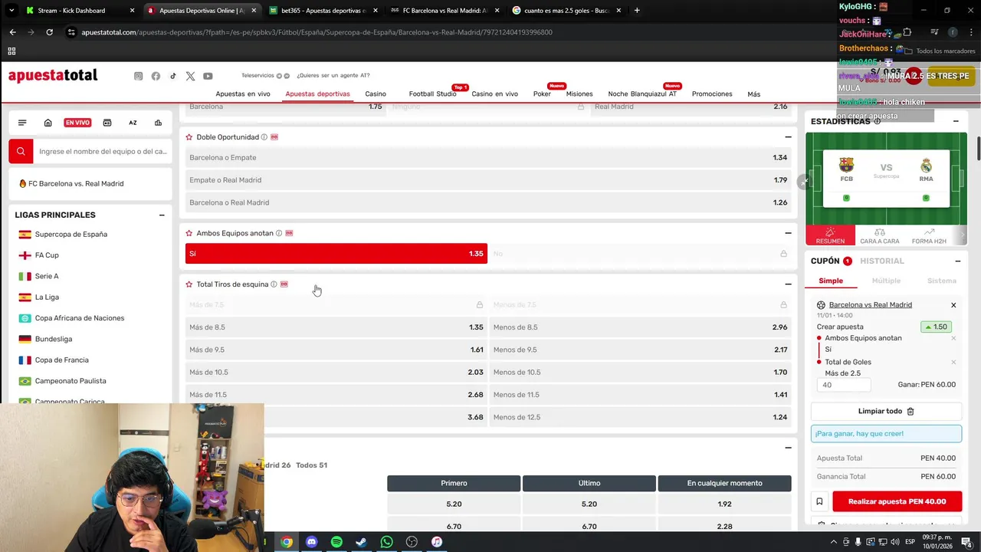981x552 pixels.
Task: Click Limpiar todo to clear coupon
Action: pos(886,412)
